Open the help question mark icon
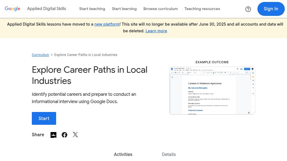This screenshot has width=287, height=161. [248, 9]
